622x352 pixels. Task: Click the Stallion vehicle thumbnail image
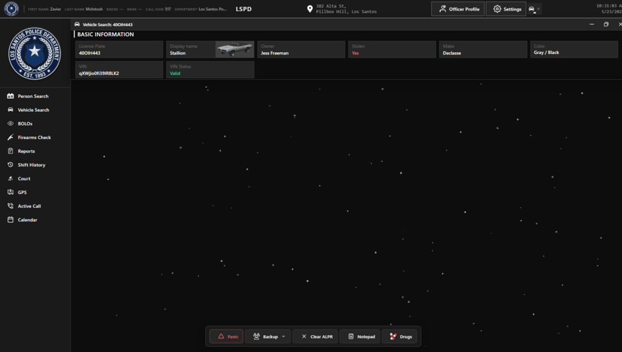point(235,50)
